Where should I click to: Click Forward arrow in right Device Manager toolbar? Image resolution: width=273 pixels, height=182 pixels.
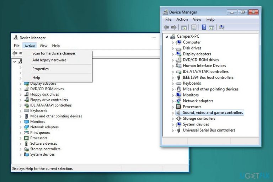(x=174, y=27)
